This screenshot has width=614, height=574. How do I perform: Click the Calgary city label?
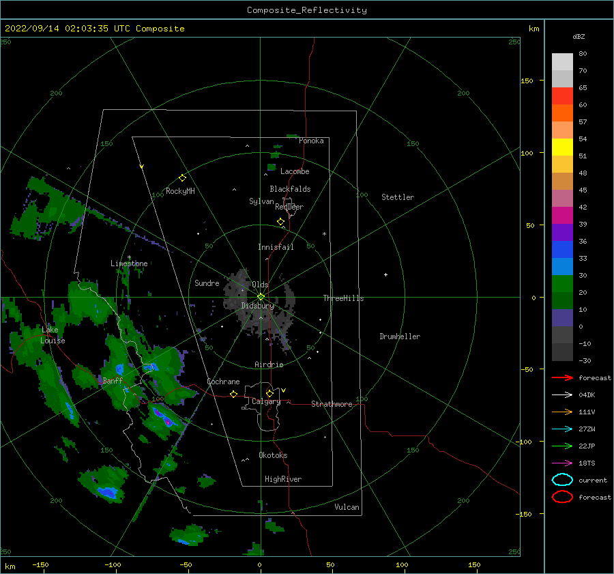266,401
